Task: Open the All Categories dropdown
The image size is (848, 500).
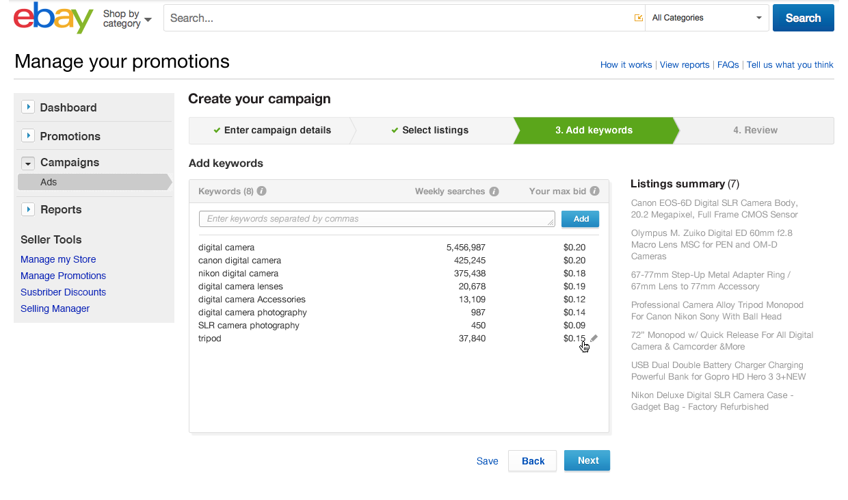Action: pyautogui.click(x=707, y=18)
